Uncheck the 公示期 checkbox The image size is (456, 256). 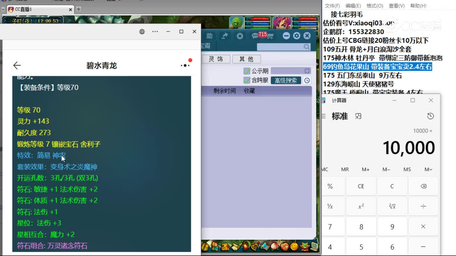click(x=247, y=71)
